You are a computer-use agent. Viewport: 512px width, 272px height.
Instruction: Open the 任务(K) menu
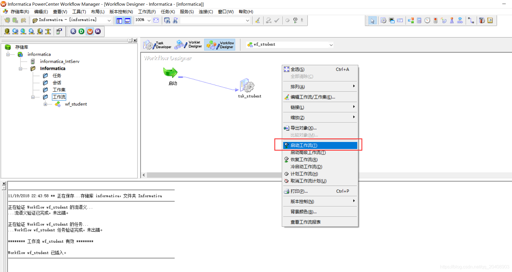(x=168, y=12)
